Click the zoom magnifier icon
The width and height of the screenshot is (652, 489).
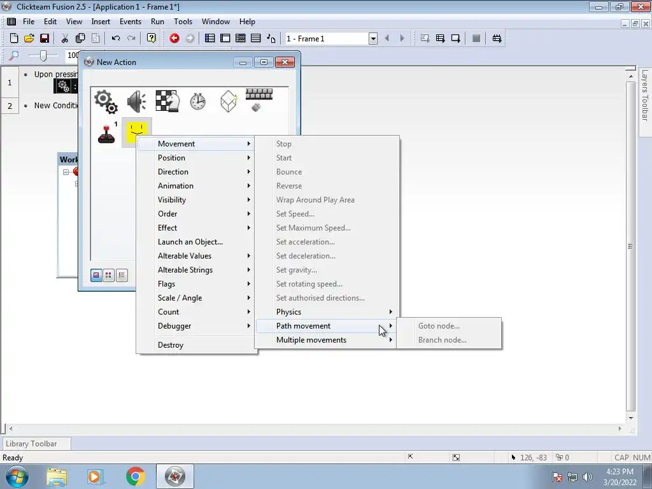point(14,55)
